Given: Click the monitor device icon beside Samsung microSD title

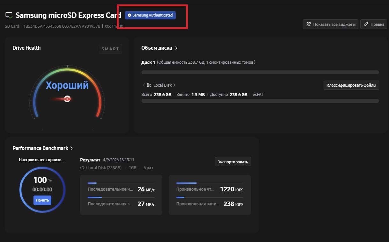Looking at the screenshot, I should [x=9, y=15].
